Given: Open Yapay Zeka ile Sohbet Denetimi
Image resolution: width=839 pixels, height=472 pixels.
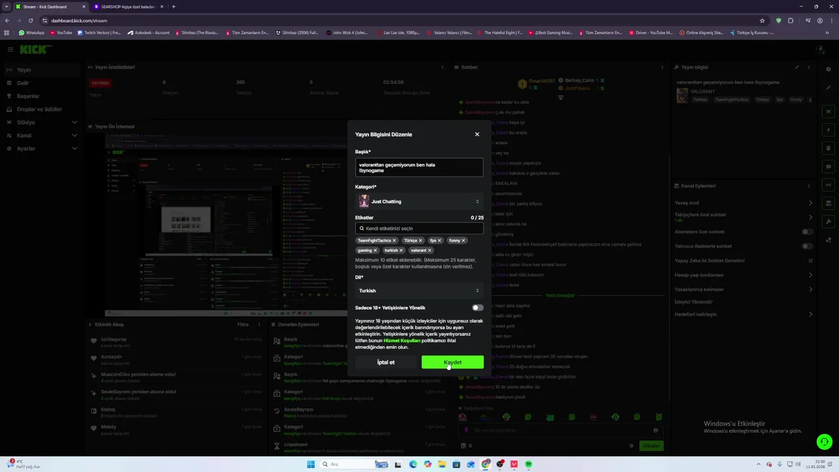Looking at the screenshot, I should [x=743, y=260].
